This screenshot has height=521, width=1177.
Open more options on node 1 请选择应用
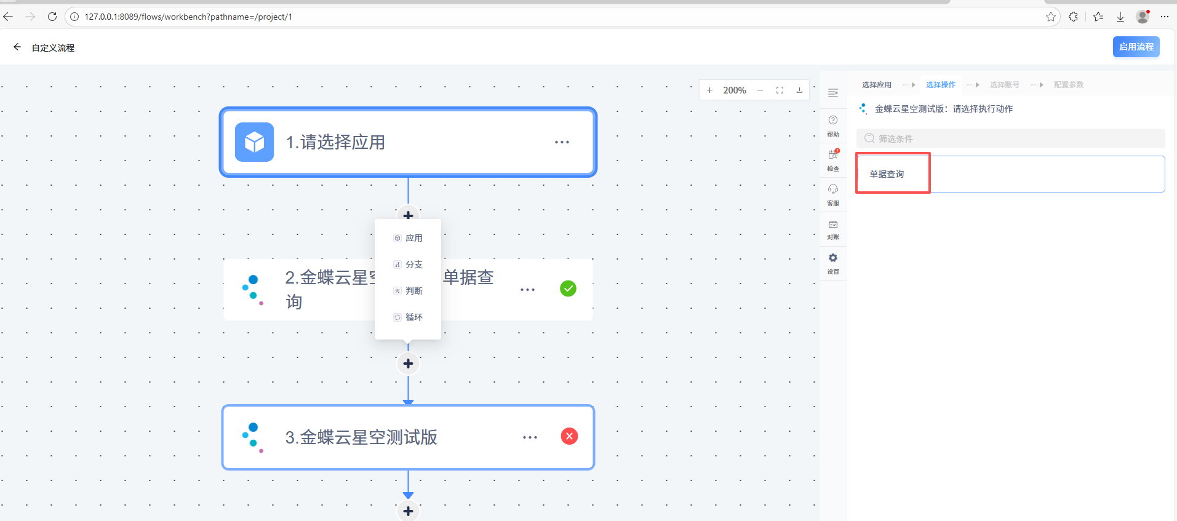point(562,142)
